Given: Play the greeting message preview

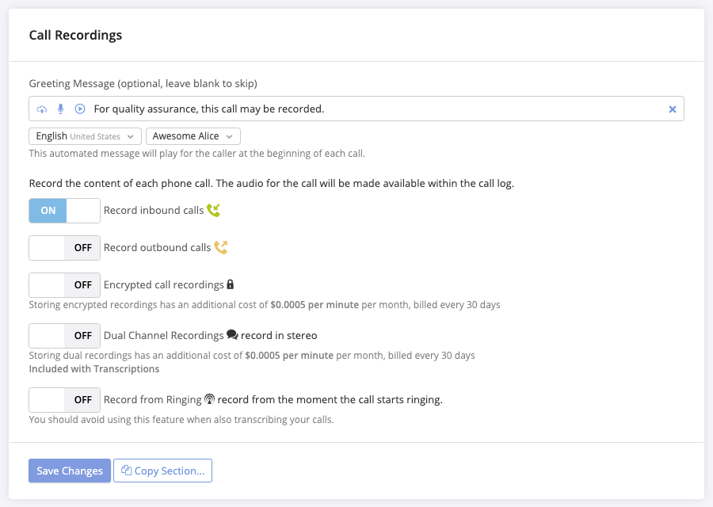Looking at the screenshot, I should tap(80, 109).
